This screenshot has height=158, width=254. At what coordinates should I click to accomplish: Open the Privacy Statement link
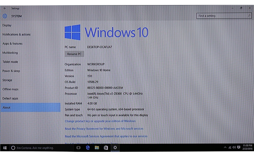104,129
